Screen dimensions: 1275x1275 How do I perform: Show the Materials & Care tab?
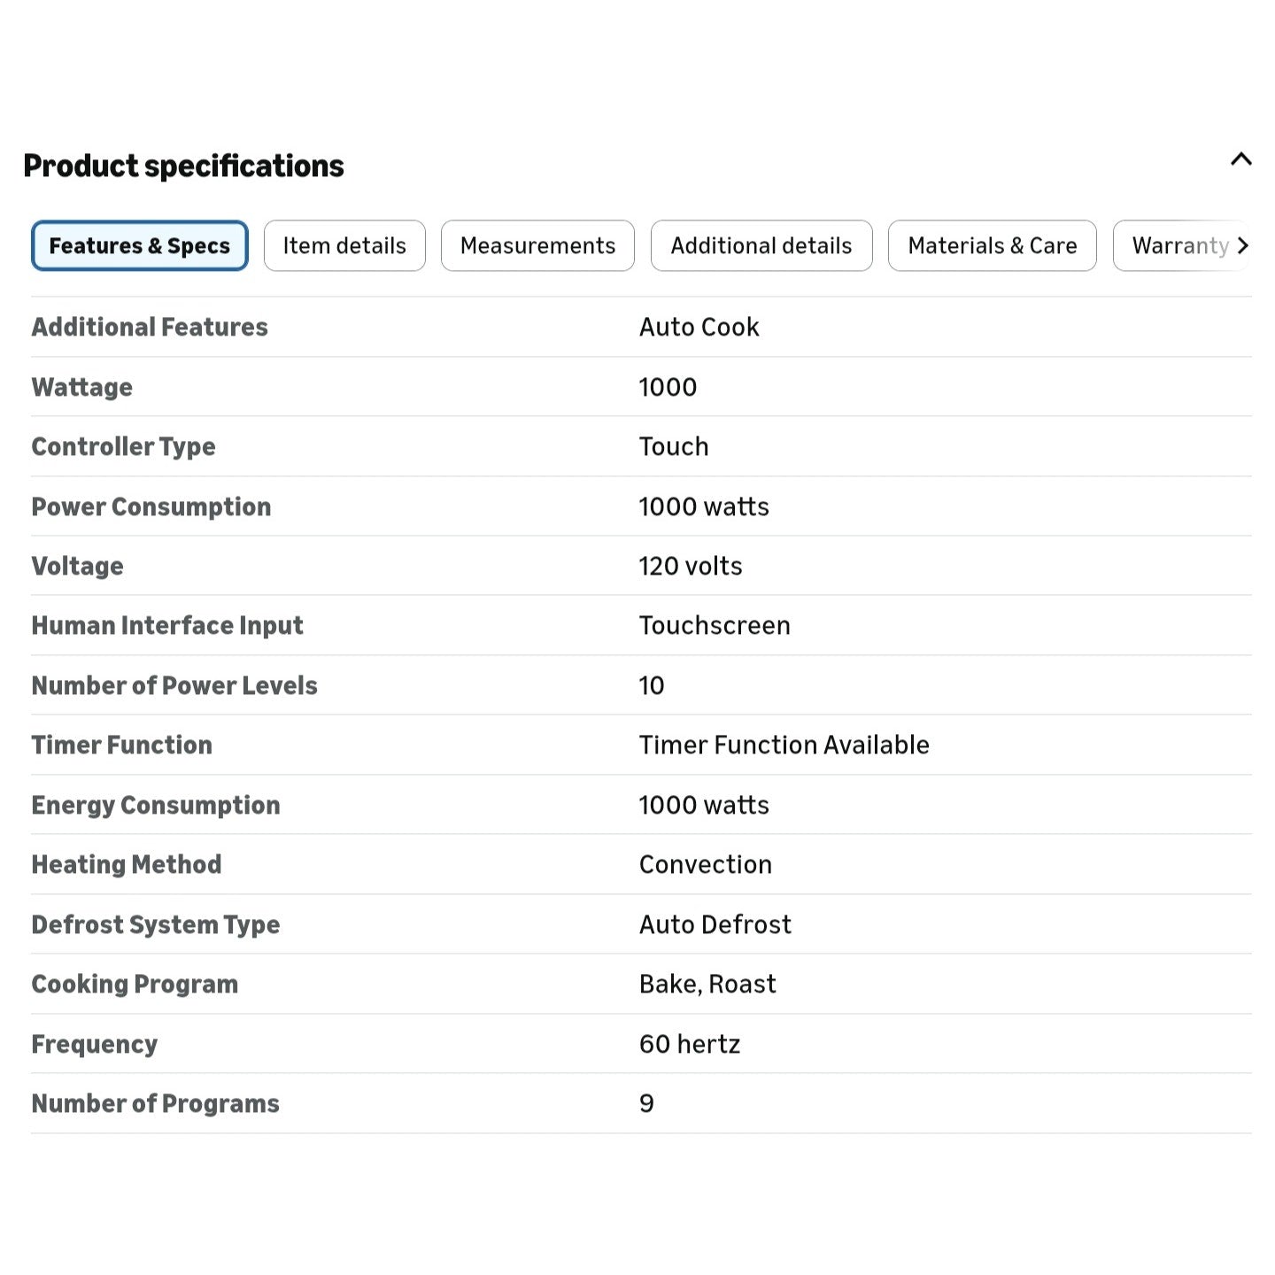click(x=993, y=245)
